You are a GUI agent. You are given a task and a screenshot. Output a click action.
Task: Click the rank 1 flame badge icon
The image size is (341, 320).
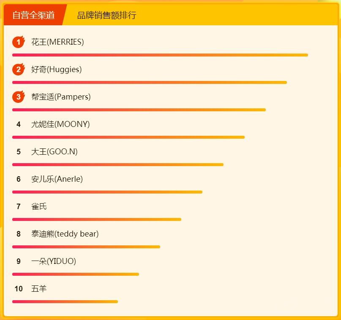[18, 42]
